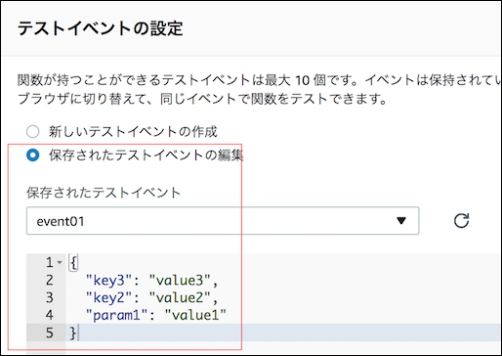Click the "key2": "value2" line in editor
Image resolution: width=502 pixels, height=356 pixels.
click(151, 297)
